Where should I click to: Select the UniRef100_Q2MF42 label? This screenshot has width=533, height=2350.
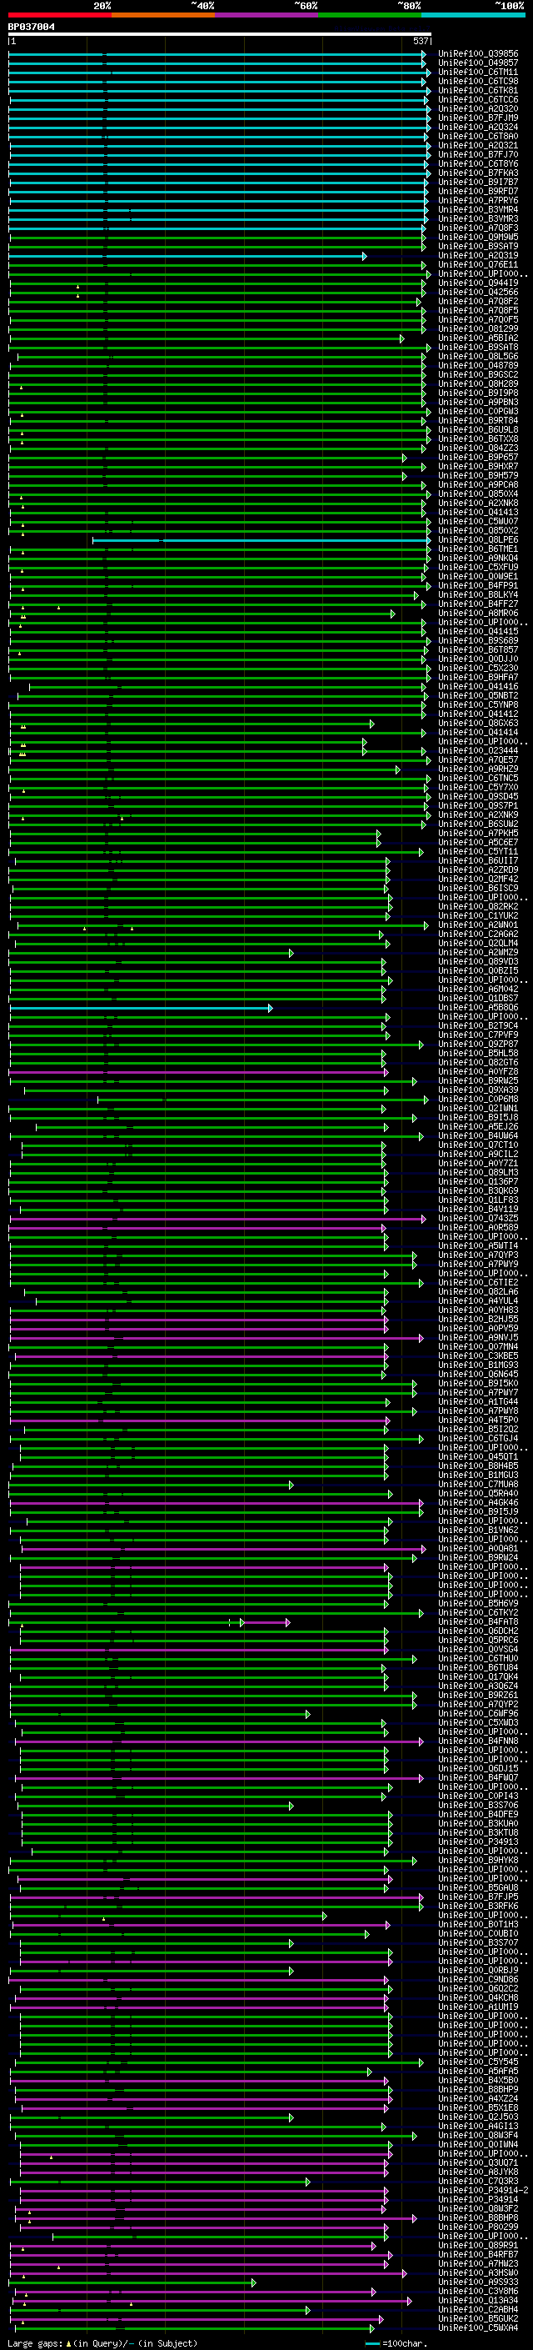pyautogui.click(x=477, y=879)
